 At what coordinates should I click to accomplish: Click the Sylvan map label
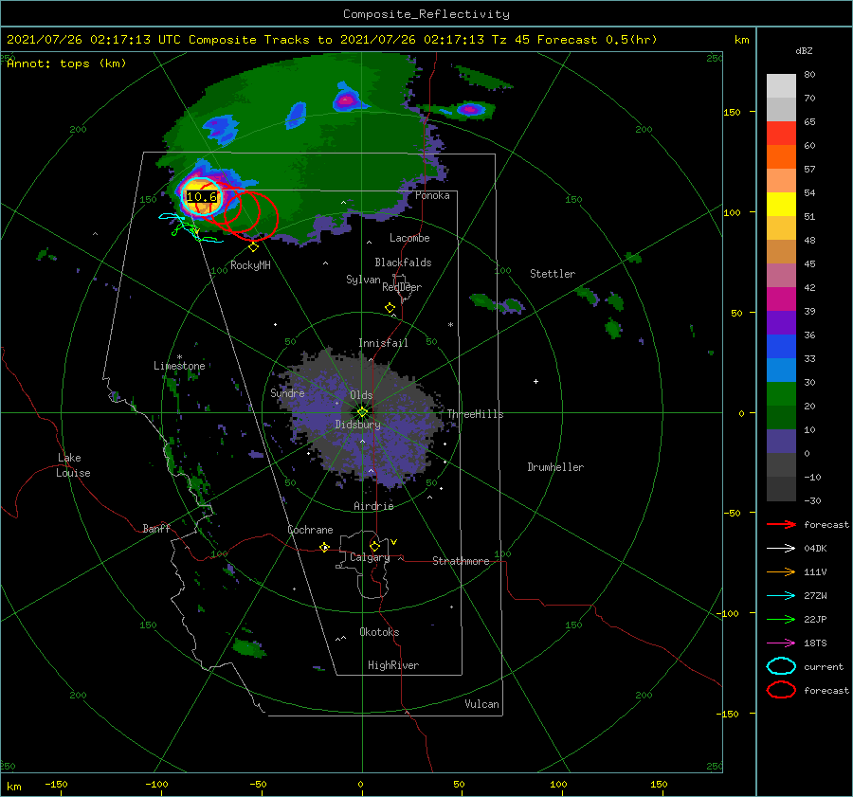363,280
